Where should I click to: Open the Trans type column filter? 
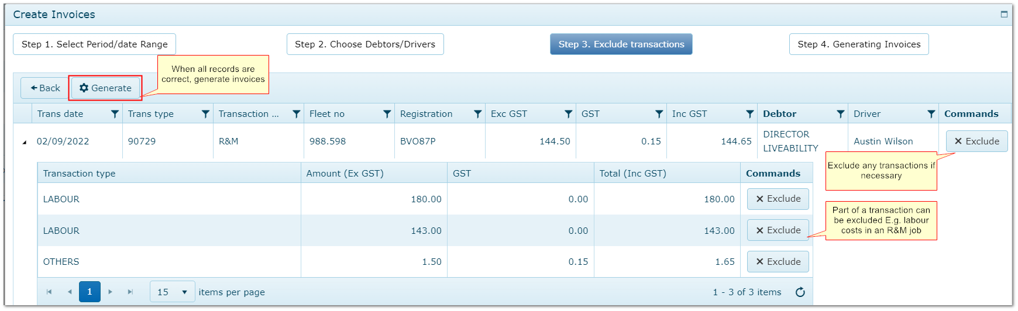205,114
